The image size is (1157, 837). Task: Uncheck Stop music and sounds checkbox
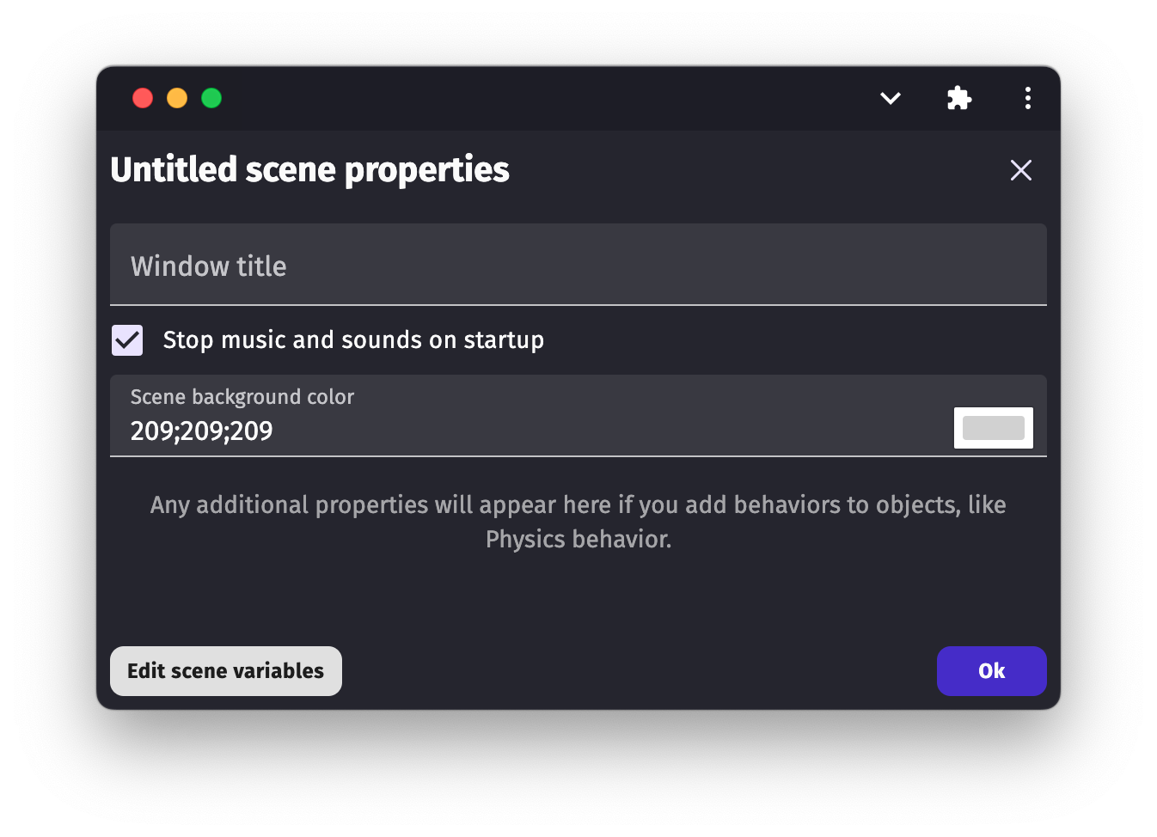click(x=127, y=340)
